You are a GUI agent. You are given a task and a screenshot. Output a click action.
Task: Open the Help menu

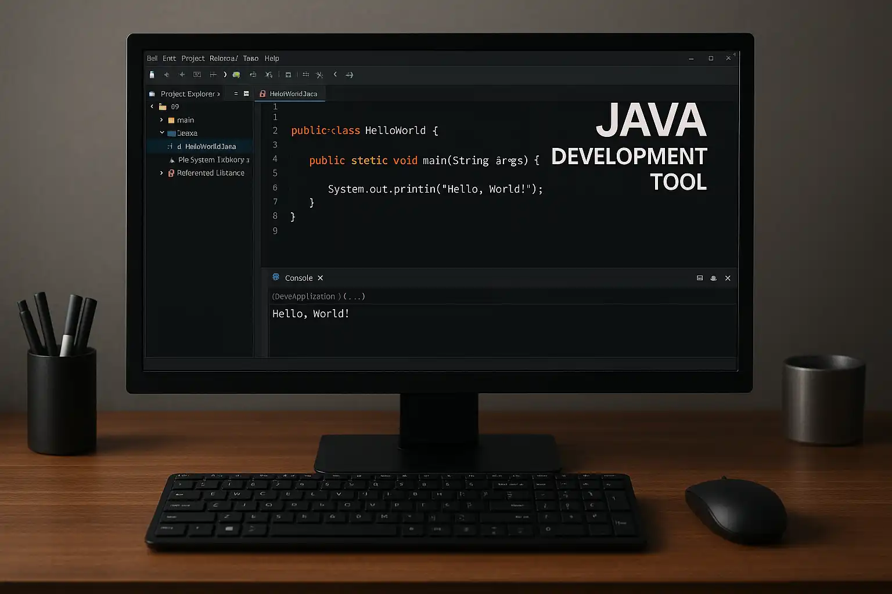coord(272,59)
